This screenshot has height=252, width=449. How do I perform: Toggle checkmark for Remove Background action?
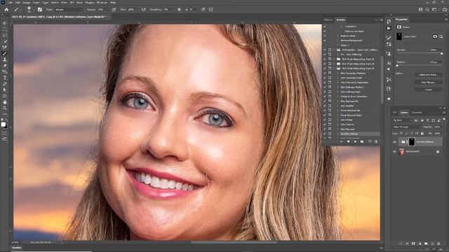coord(325,41)
